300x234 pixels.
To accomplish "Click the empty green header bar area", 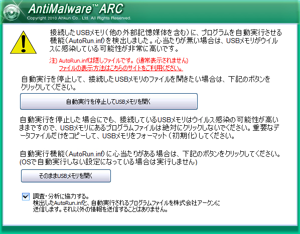I will pos(214,12).
